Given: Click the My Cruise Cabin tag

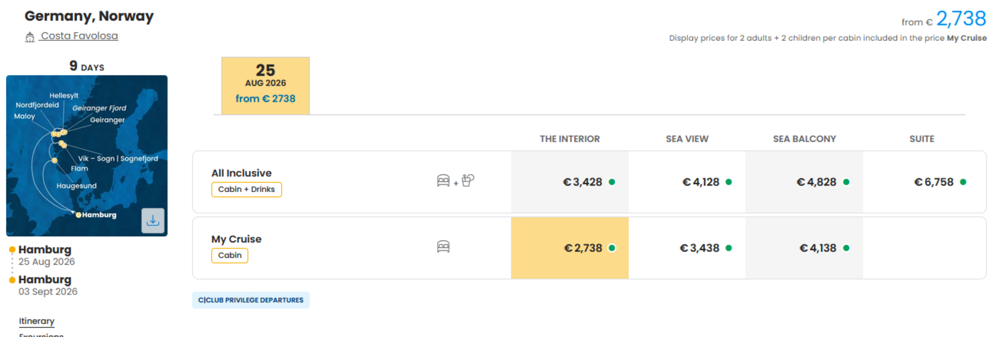Looking at the screenshot, I should 229,255.
